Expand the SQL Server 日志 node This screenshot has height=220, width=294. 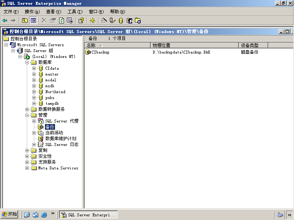pyautogui.click(x=34, y=144)
